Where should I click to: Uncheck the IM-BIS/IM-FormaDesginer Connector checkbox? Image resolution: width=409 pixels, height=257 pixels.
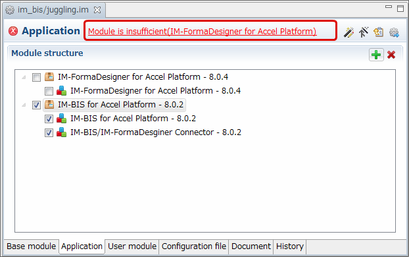[49, 133]
